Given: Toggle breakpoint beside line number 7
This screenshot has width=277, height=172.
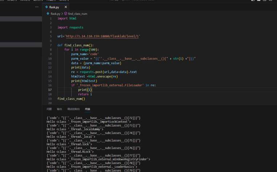Looking at the screenshot, I should (46, 45).
